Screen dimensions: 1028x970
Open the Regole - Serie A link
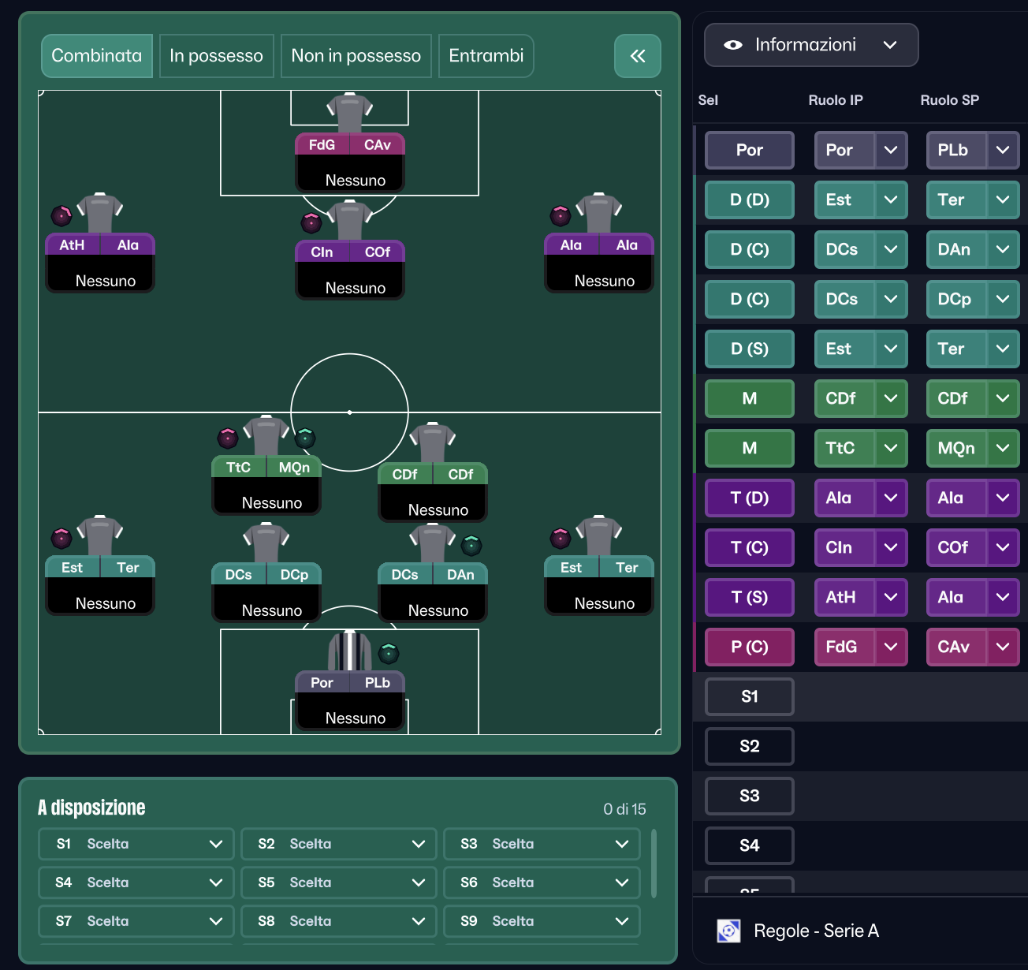tap(816, 931)
